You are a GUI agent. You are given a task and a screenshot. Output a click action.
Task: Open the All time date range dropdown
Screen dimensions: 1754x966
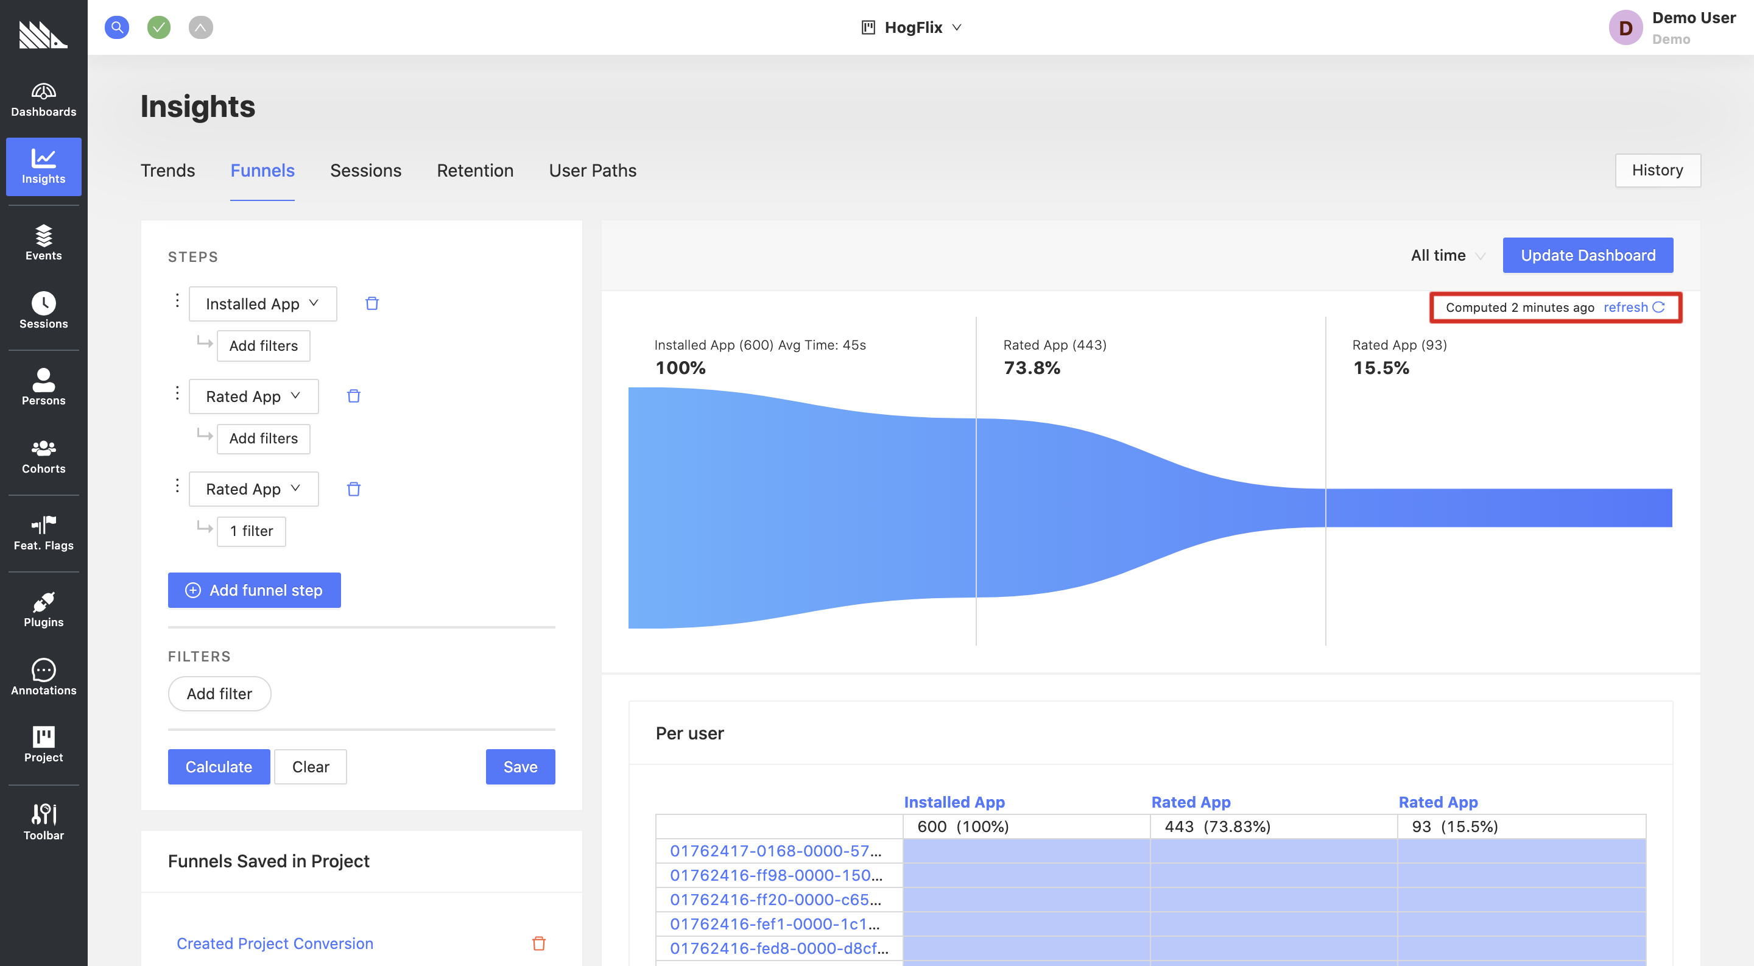(x=1448, y=255)
